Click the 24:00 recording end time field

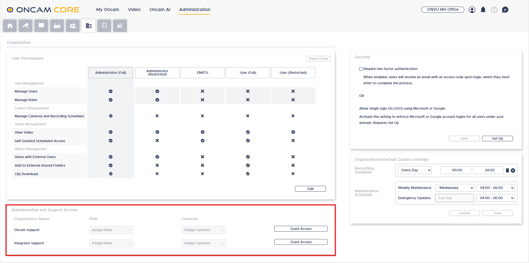pos(488,170)
